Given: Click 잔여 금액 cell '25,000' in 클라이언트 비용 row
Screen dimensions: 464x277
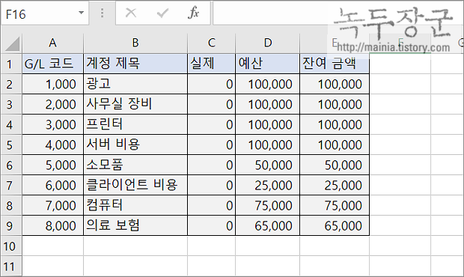Looking at the screenshot, I should pyautogui.click(x=335, y=185).
